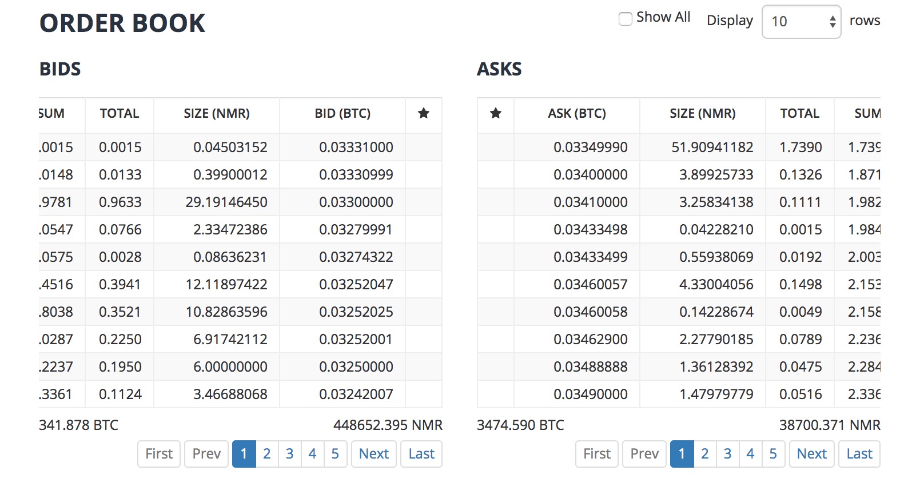Go to Asks page 4
916x502 pixels.
750,454
